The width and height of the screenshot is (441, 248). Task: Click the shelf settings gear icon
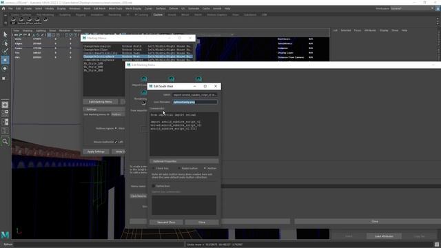(x=6, y=23)
